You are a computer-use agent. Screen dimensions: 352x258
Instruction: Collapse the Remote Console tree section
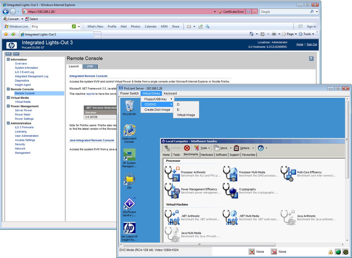click(x=8, y=89)
